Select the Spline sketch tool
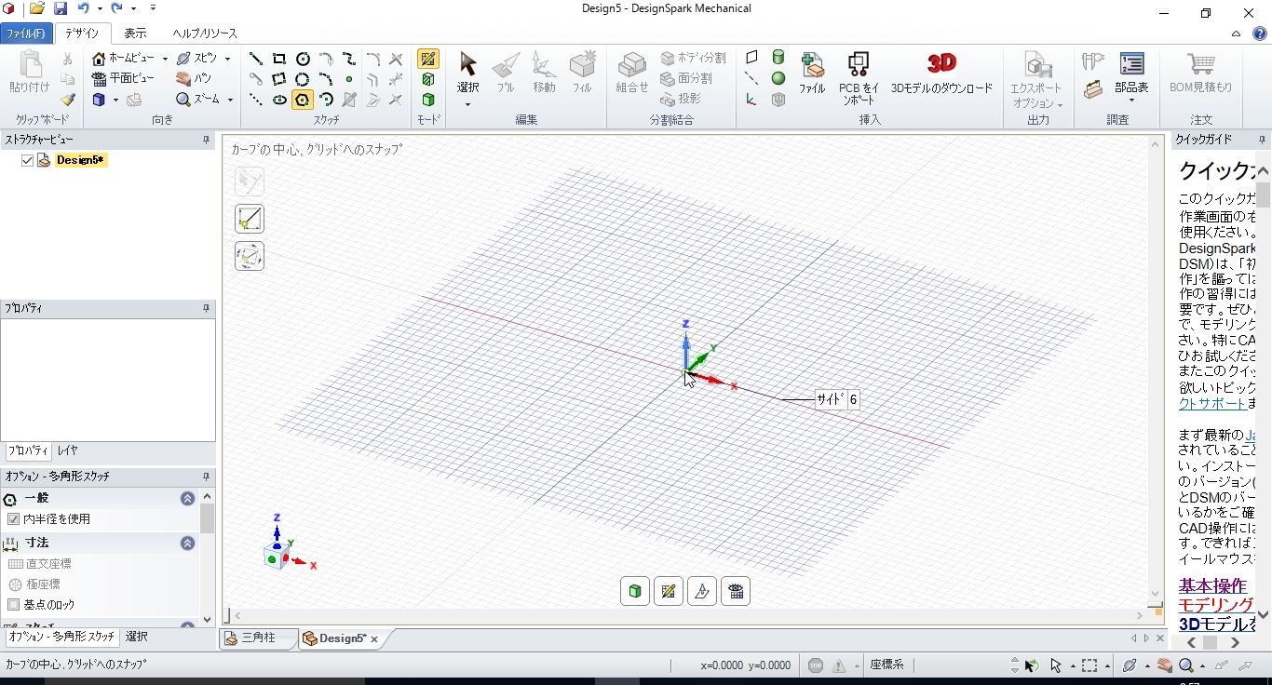1272x685 pixels. tap(348, 59)
